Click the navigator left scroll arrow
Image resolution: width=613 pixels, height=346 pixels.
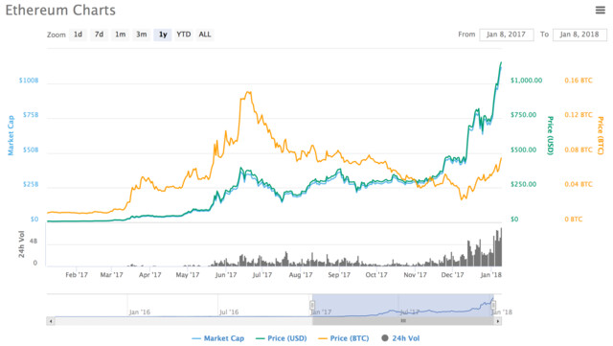(51, 321)
